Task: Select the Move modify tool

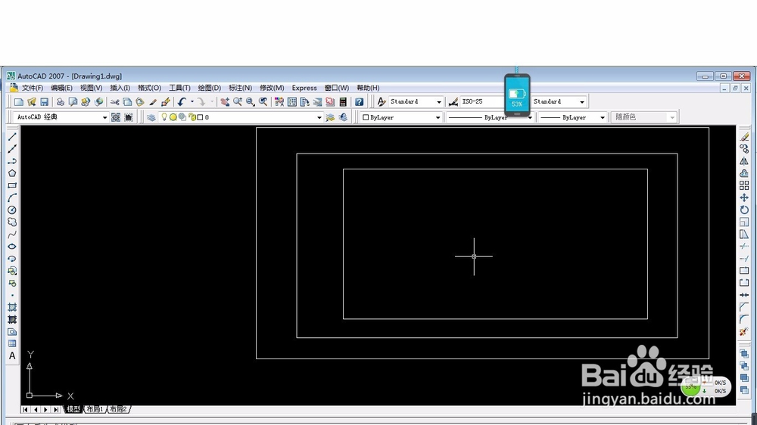Action: 744,198
